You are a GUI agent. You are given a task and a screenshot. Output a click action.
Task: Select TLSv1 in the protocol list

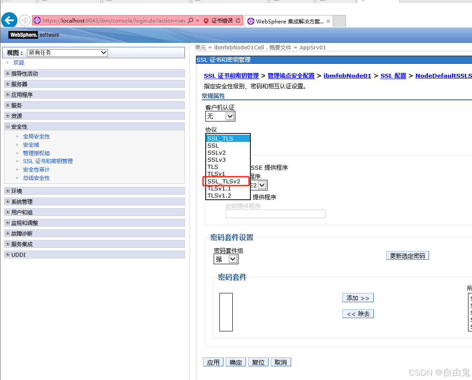[x=228, y=174]
